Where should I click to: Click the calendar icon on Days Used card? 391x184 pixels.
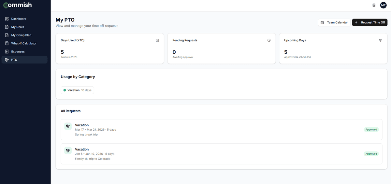[x=157, y=40]
